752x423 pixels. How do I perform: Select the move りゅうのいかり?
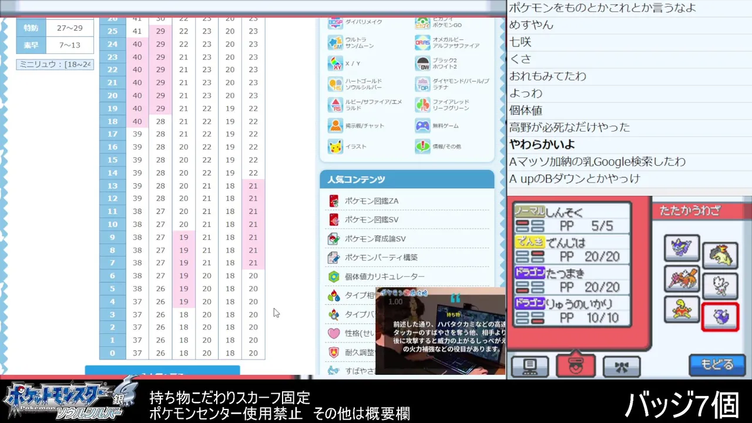pyautogui.click(x=571, y=311)
